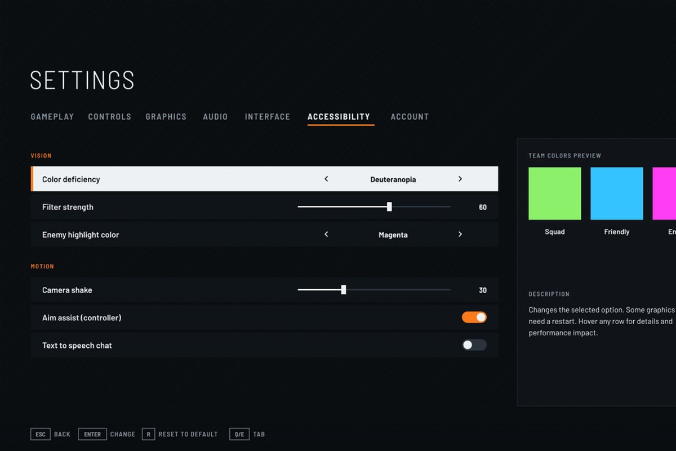Viewport: 676px width, 451px height.
Task: Open the Gameplay settings tab
Action: [52, 117]
